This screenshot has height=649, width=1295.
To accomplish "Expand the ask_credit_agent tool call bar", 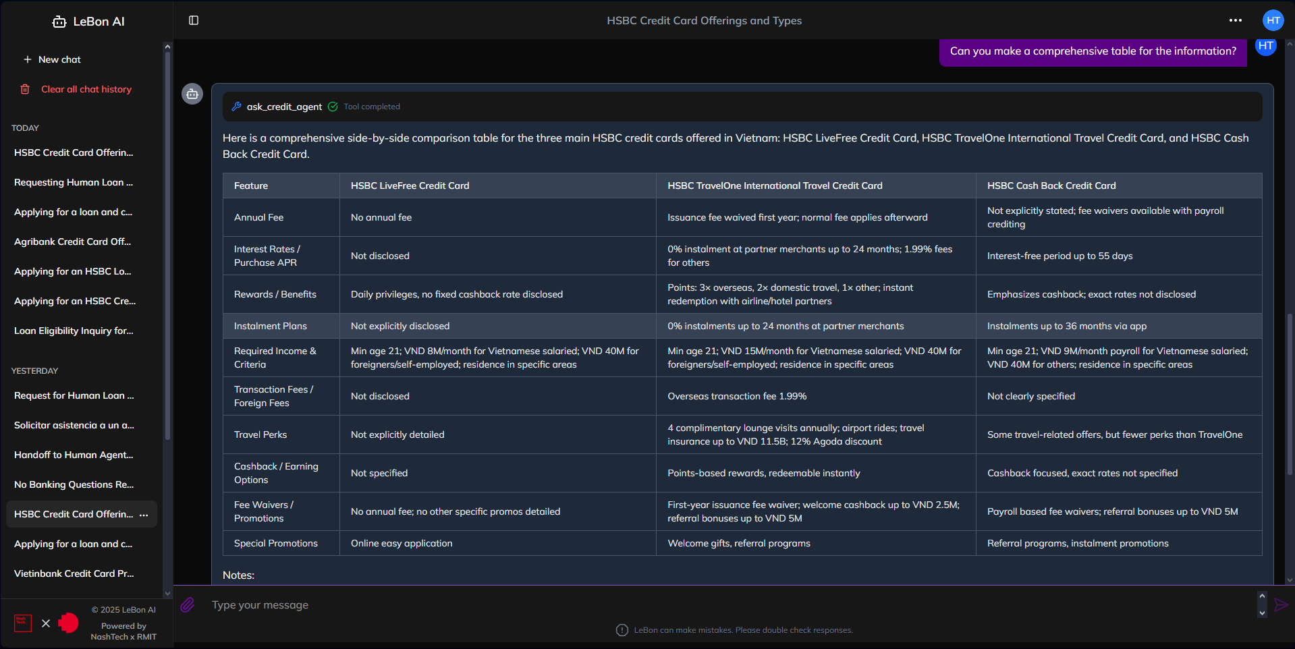I will click(742, 107).
